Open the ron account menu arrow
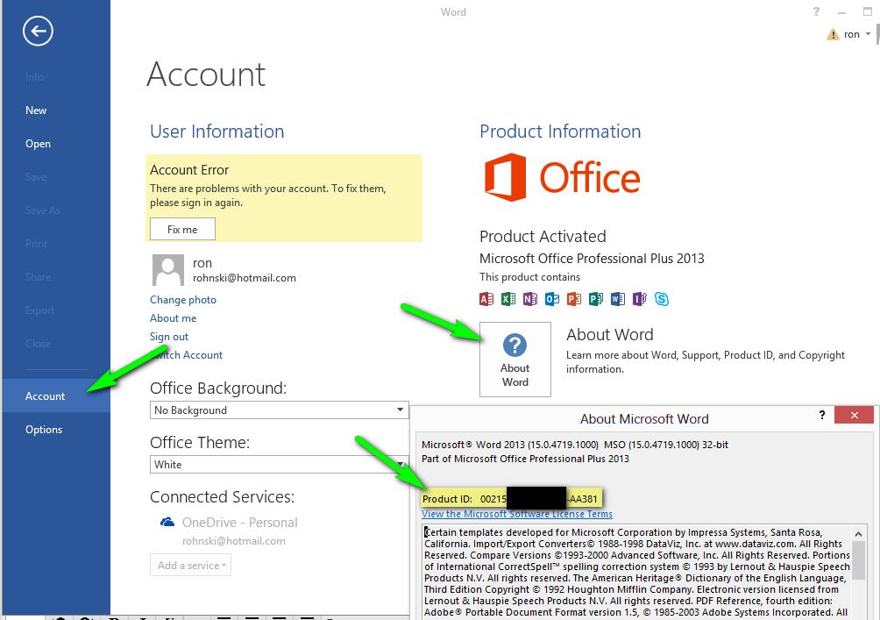Screen dimensions: 880x620 pyautogui.click(x=869, y=34)
